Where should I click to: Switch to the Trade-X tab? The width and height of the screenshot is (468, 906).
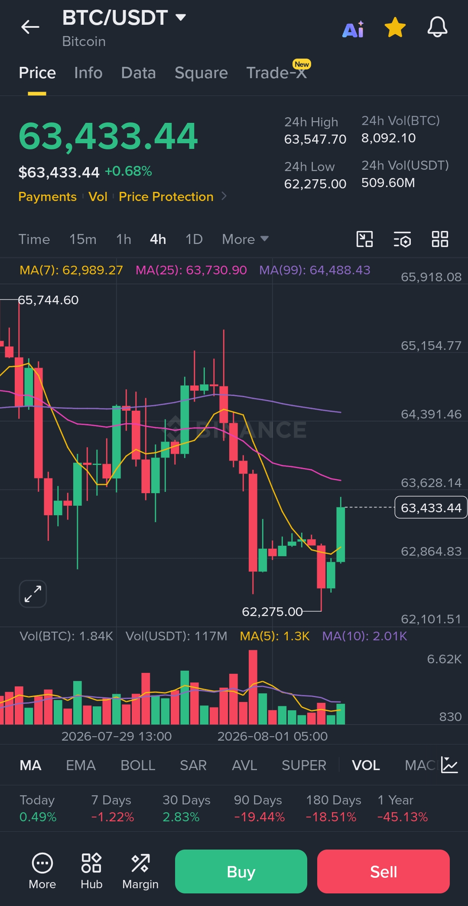pyautogui.click(x=277, y=73)
